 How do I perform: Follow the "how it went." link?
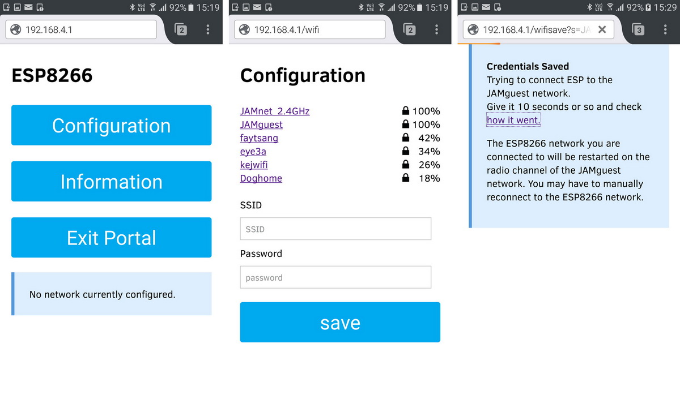(x=513, y=120)
